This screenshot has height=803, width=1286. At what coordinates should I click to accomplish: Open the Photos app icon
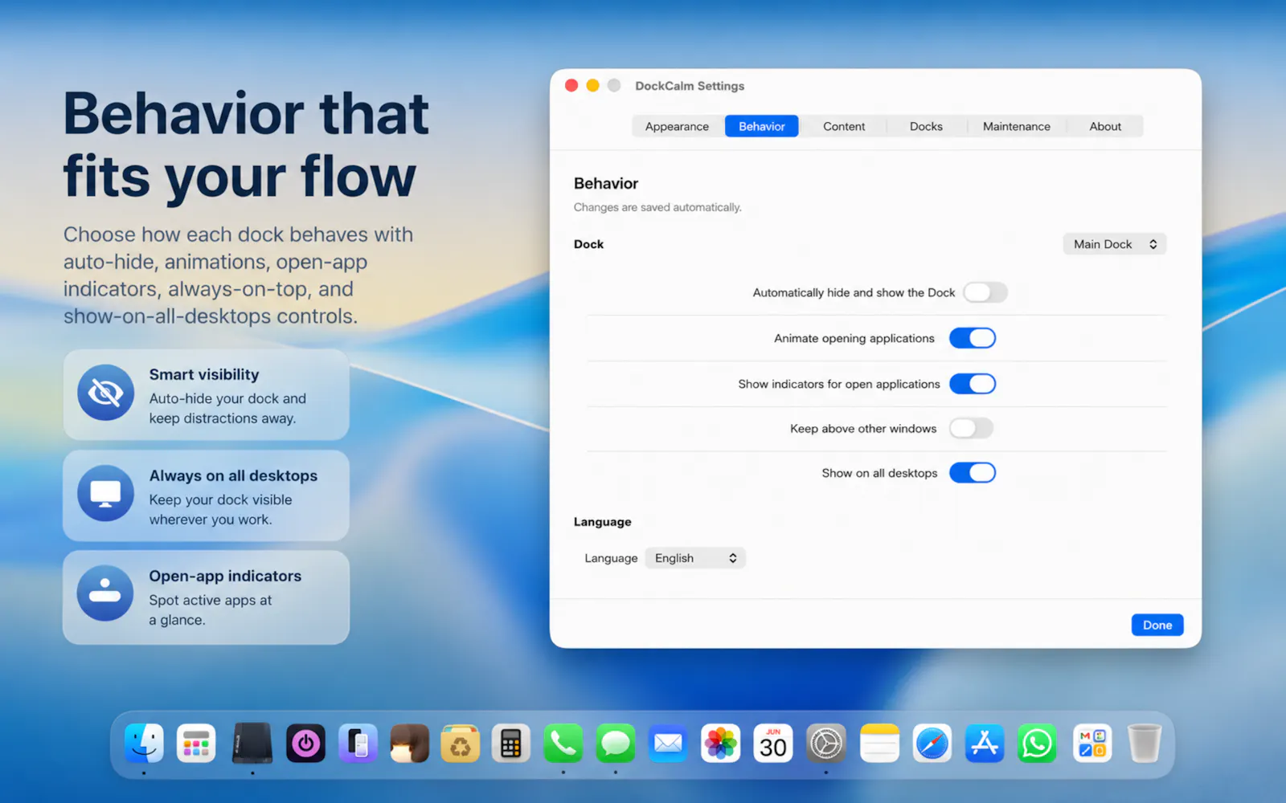coord(721,744)
